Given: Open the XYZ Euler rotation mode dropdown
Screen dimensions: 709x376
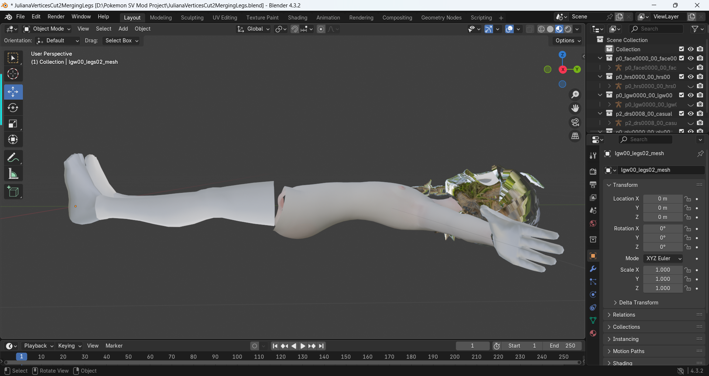Looking at the screenshot, I should click(663, 258).
